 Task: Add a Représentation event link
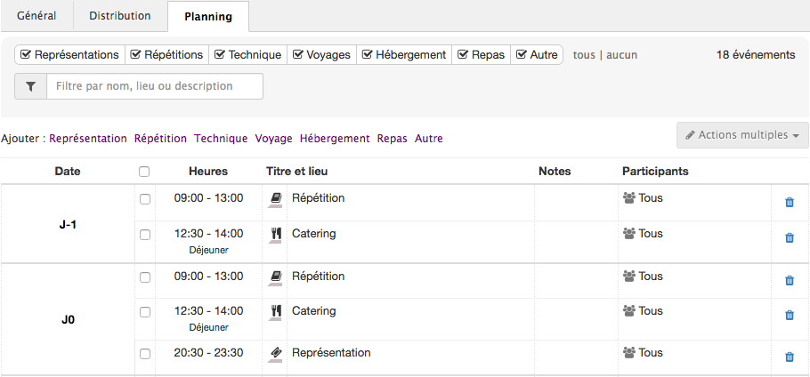pyautogui.click(x=88, y=139)
